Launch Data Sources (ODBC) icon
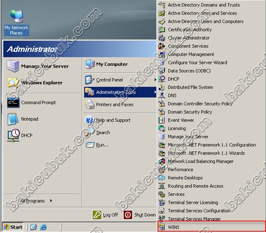Screen dimensions: 266x233 point(162,71)
